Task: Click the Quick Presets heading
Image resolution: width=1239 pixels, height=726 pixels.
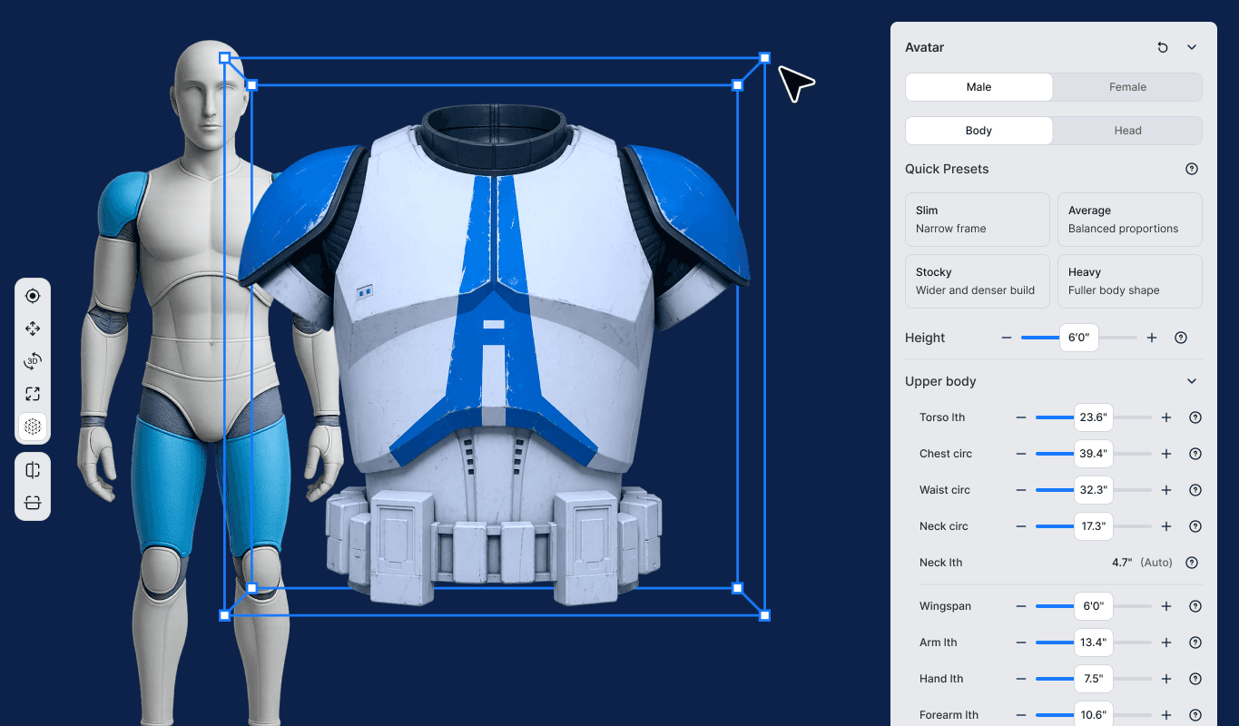Action: point(947,169)
